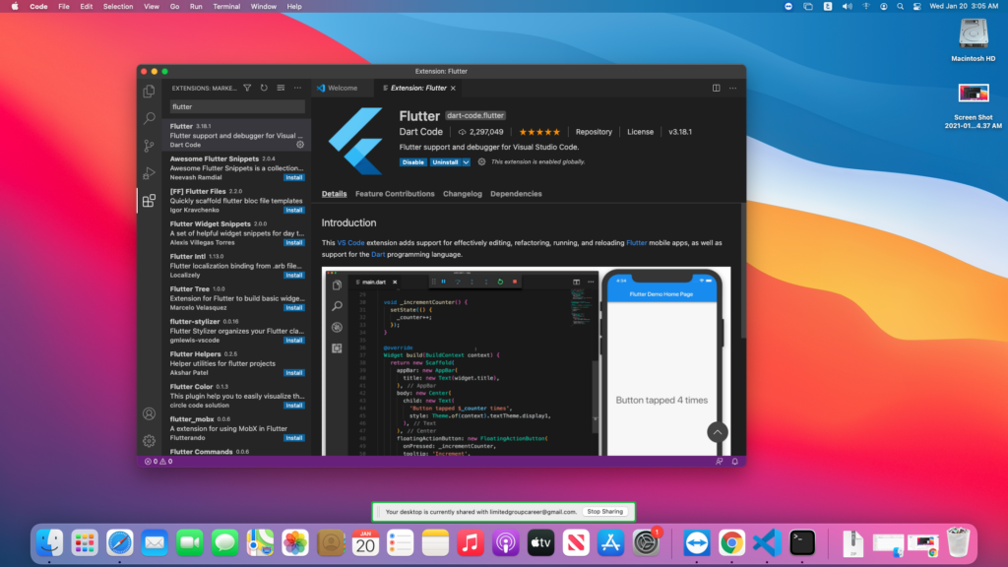Open notifications bell in status bar

(x=735, y=462)
